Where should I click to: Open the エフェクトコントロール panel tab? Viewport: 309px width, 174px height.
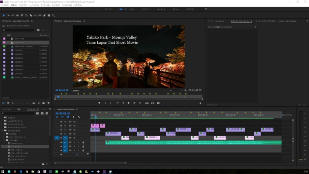pyautogui.click(x=240, y=21)
